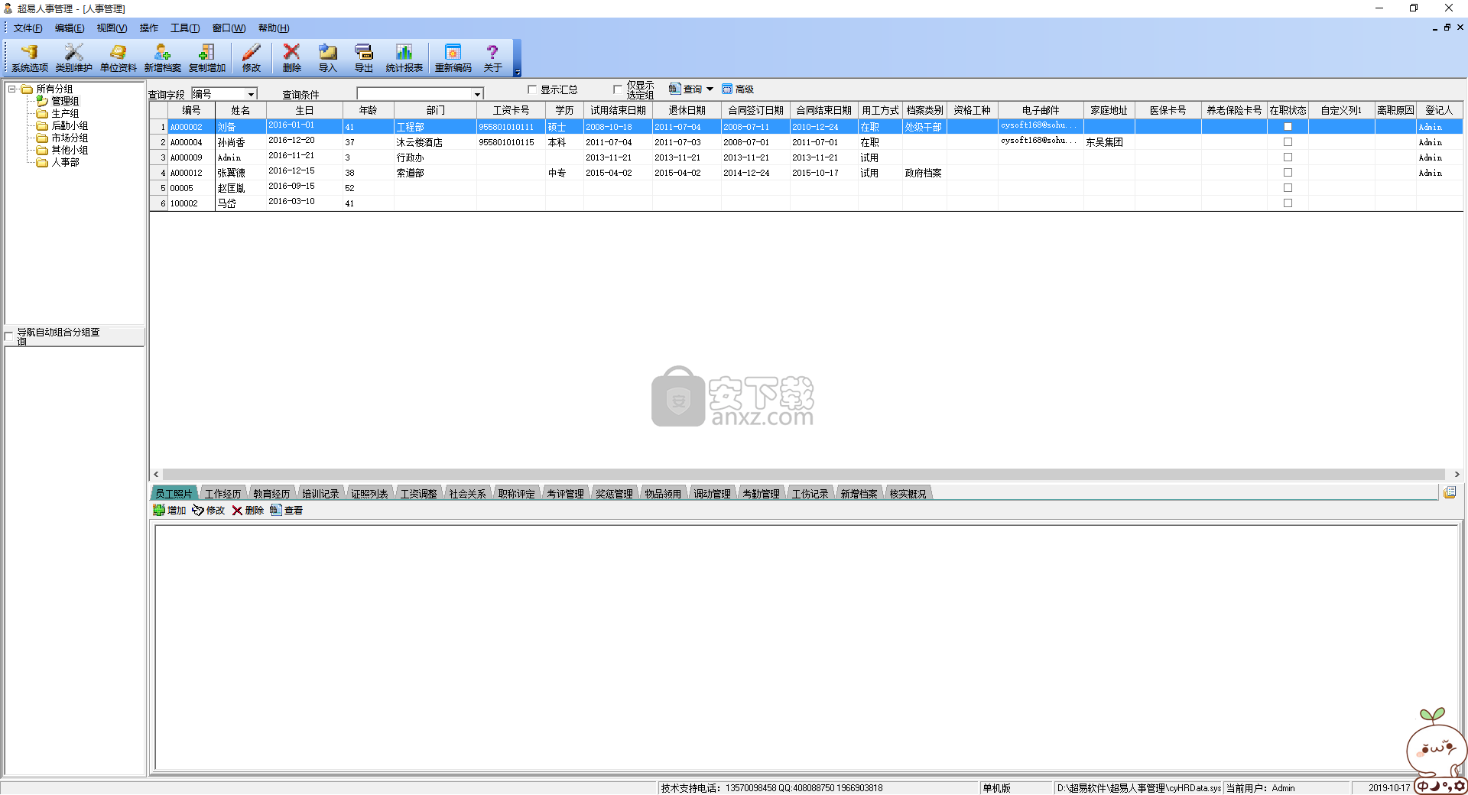Switch to 社会关系 tab
This screenshot has height=795, width=1468.
pos(467,494)
